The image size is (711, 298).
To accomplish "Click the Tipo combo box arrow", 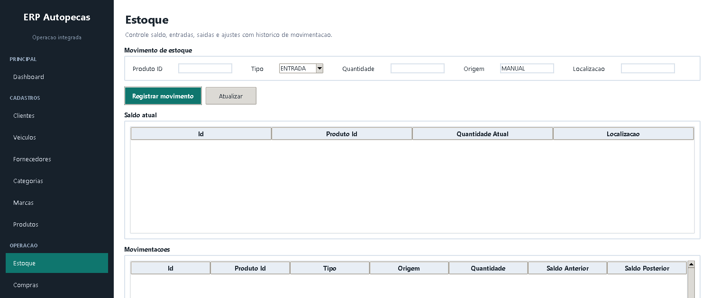I will pos(319,69).
